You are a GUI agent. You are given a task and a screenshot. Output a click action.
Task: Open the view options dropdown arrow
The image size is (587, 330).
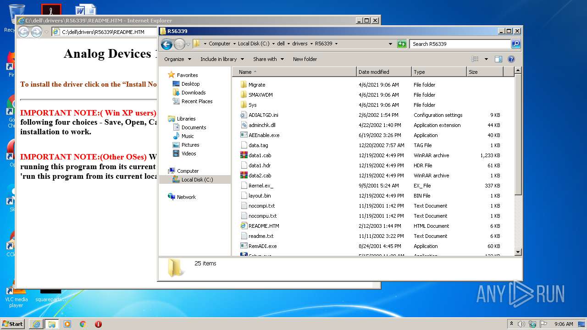click(x=486, y=59)
